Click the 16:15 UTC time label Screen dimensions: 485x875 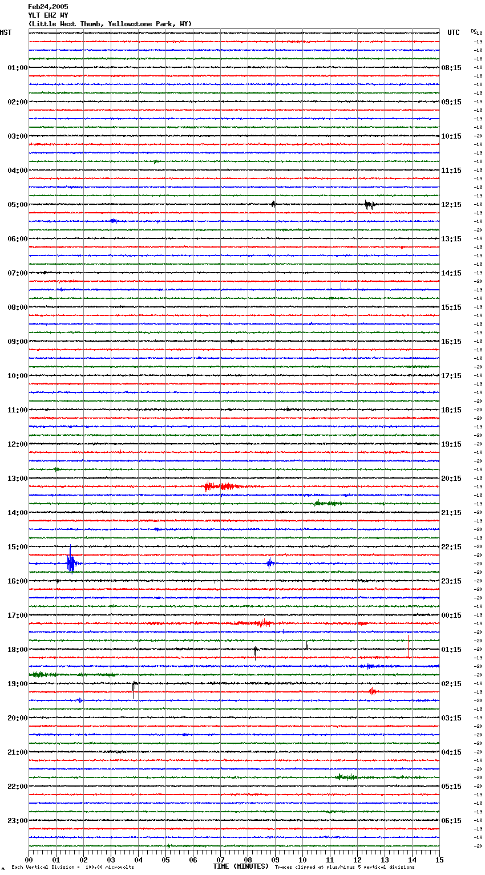point(451,342)
